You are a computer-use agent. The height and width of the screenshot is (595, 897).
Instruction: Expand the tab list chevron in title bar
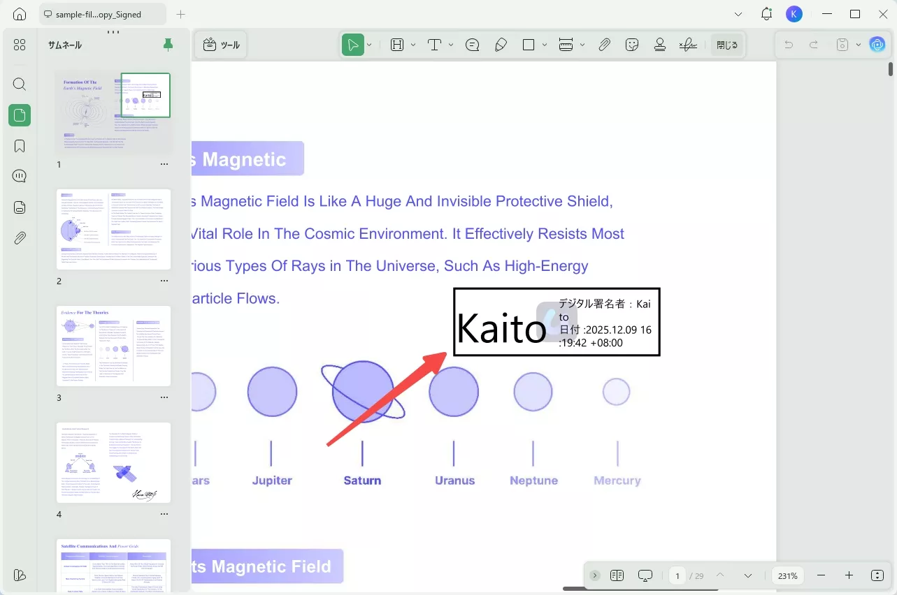click(x=739, y=14)
